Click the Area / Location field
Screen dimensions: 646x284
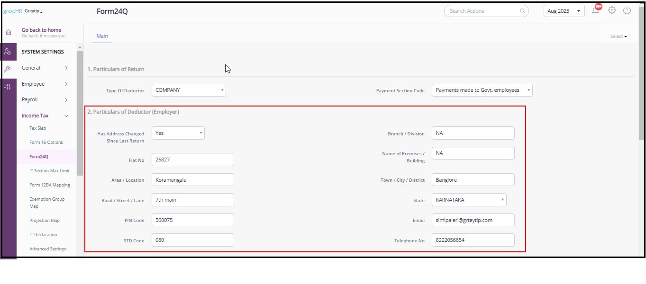click(x=193, y=180)
